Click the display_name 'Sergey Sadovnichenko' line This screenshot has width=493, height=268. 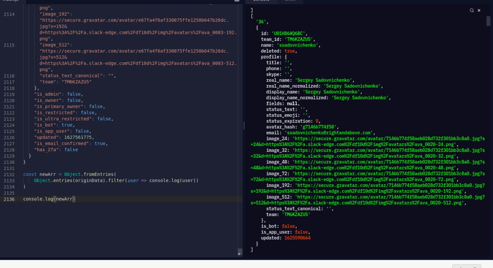coord(314,92)
